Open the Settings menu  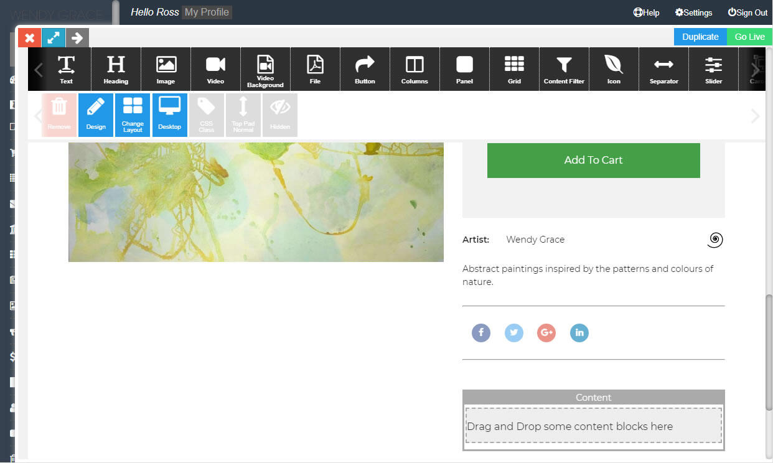[693, 12]
